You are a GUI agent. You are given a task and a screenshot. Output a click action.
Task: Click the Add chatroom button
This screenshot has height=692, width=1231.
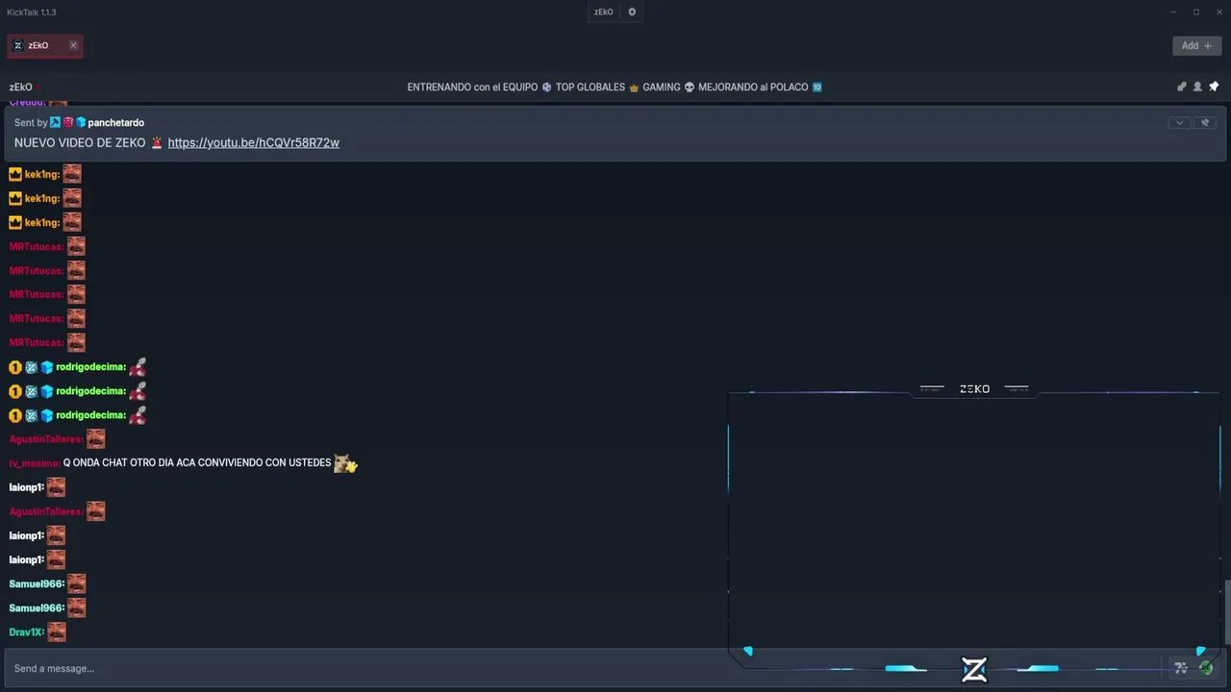coord(1196,45)
